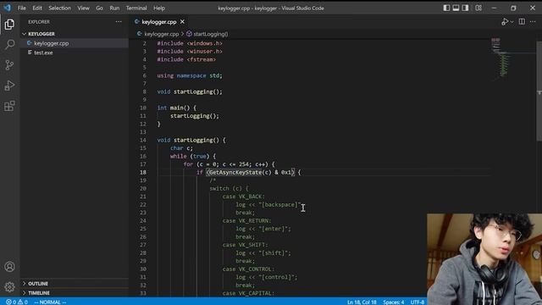542x305 pixels.
Task: Click 'case VK_SHIFT:' on line 27
Action: [x=245, y=245]
